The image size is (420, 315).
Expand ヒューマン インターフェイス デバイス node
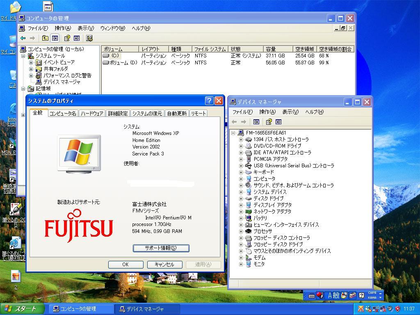pyautogui.click(x=241, y=225)
